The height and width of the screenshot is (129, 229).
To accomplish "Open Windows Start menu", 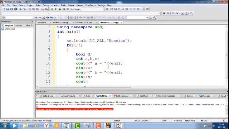I will tap(5, 126).
